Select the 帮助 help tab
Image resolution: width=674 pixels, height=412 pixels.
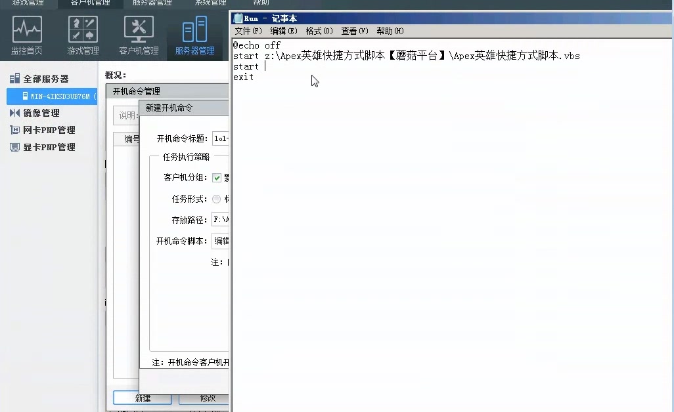tap(260, 3)
